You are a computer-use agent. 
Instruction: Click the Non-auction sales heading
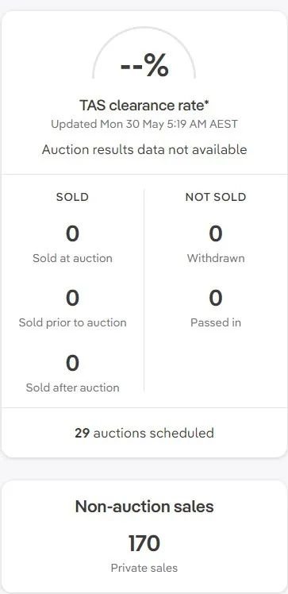(x=144, y=507)
